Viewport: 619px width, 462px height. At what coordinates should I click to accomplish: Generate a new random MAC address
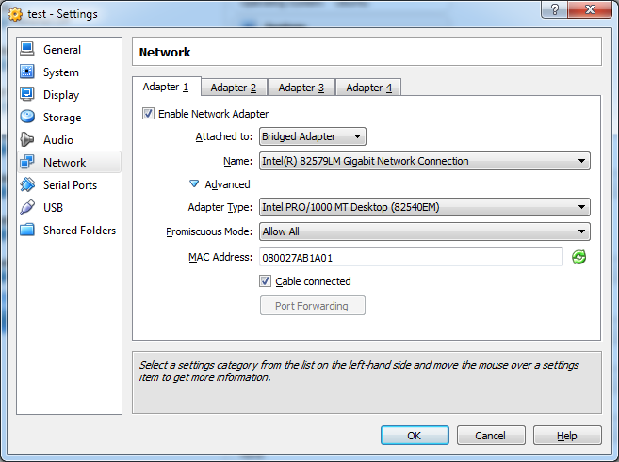[x=579, y=257]
